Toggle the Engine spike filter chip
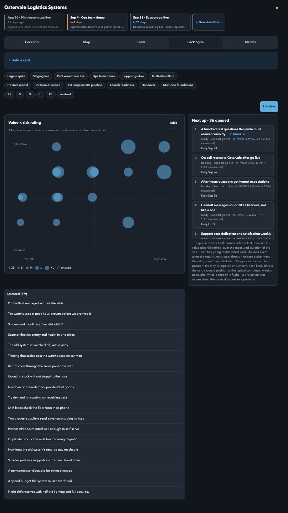 click(x=16, y=76)
